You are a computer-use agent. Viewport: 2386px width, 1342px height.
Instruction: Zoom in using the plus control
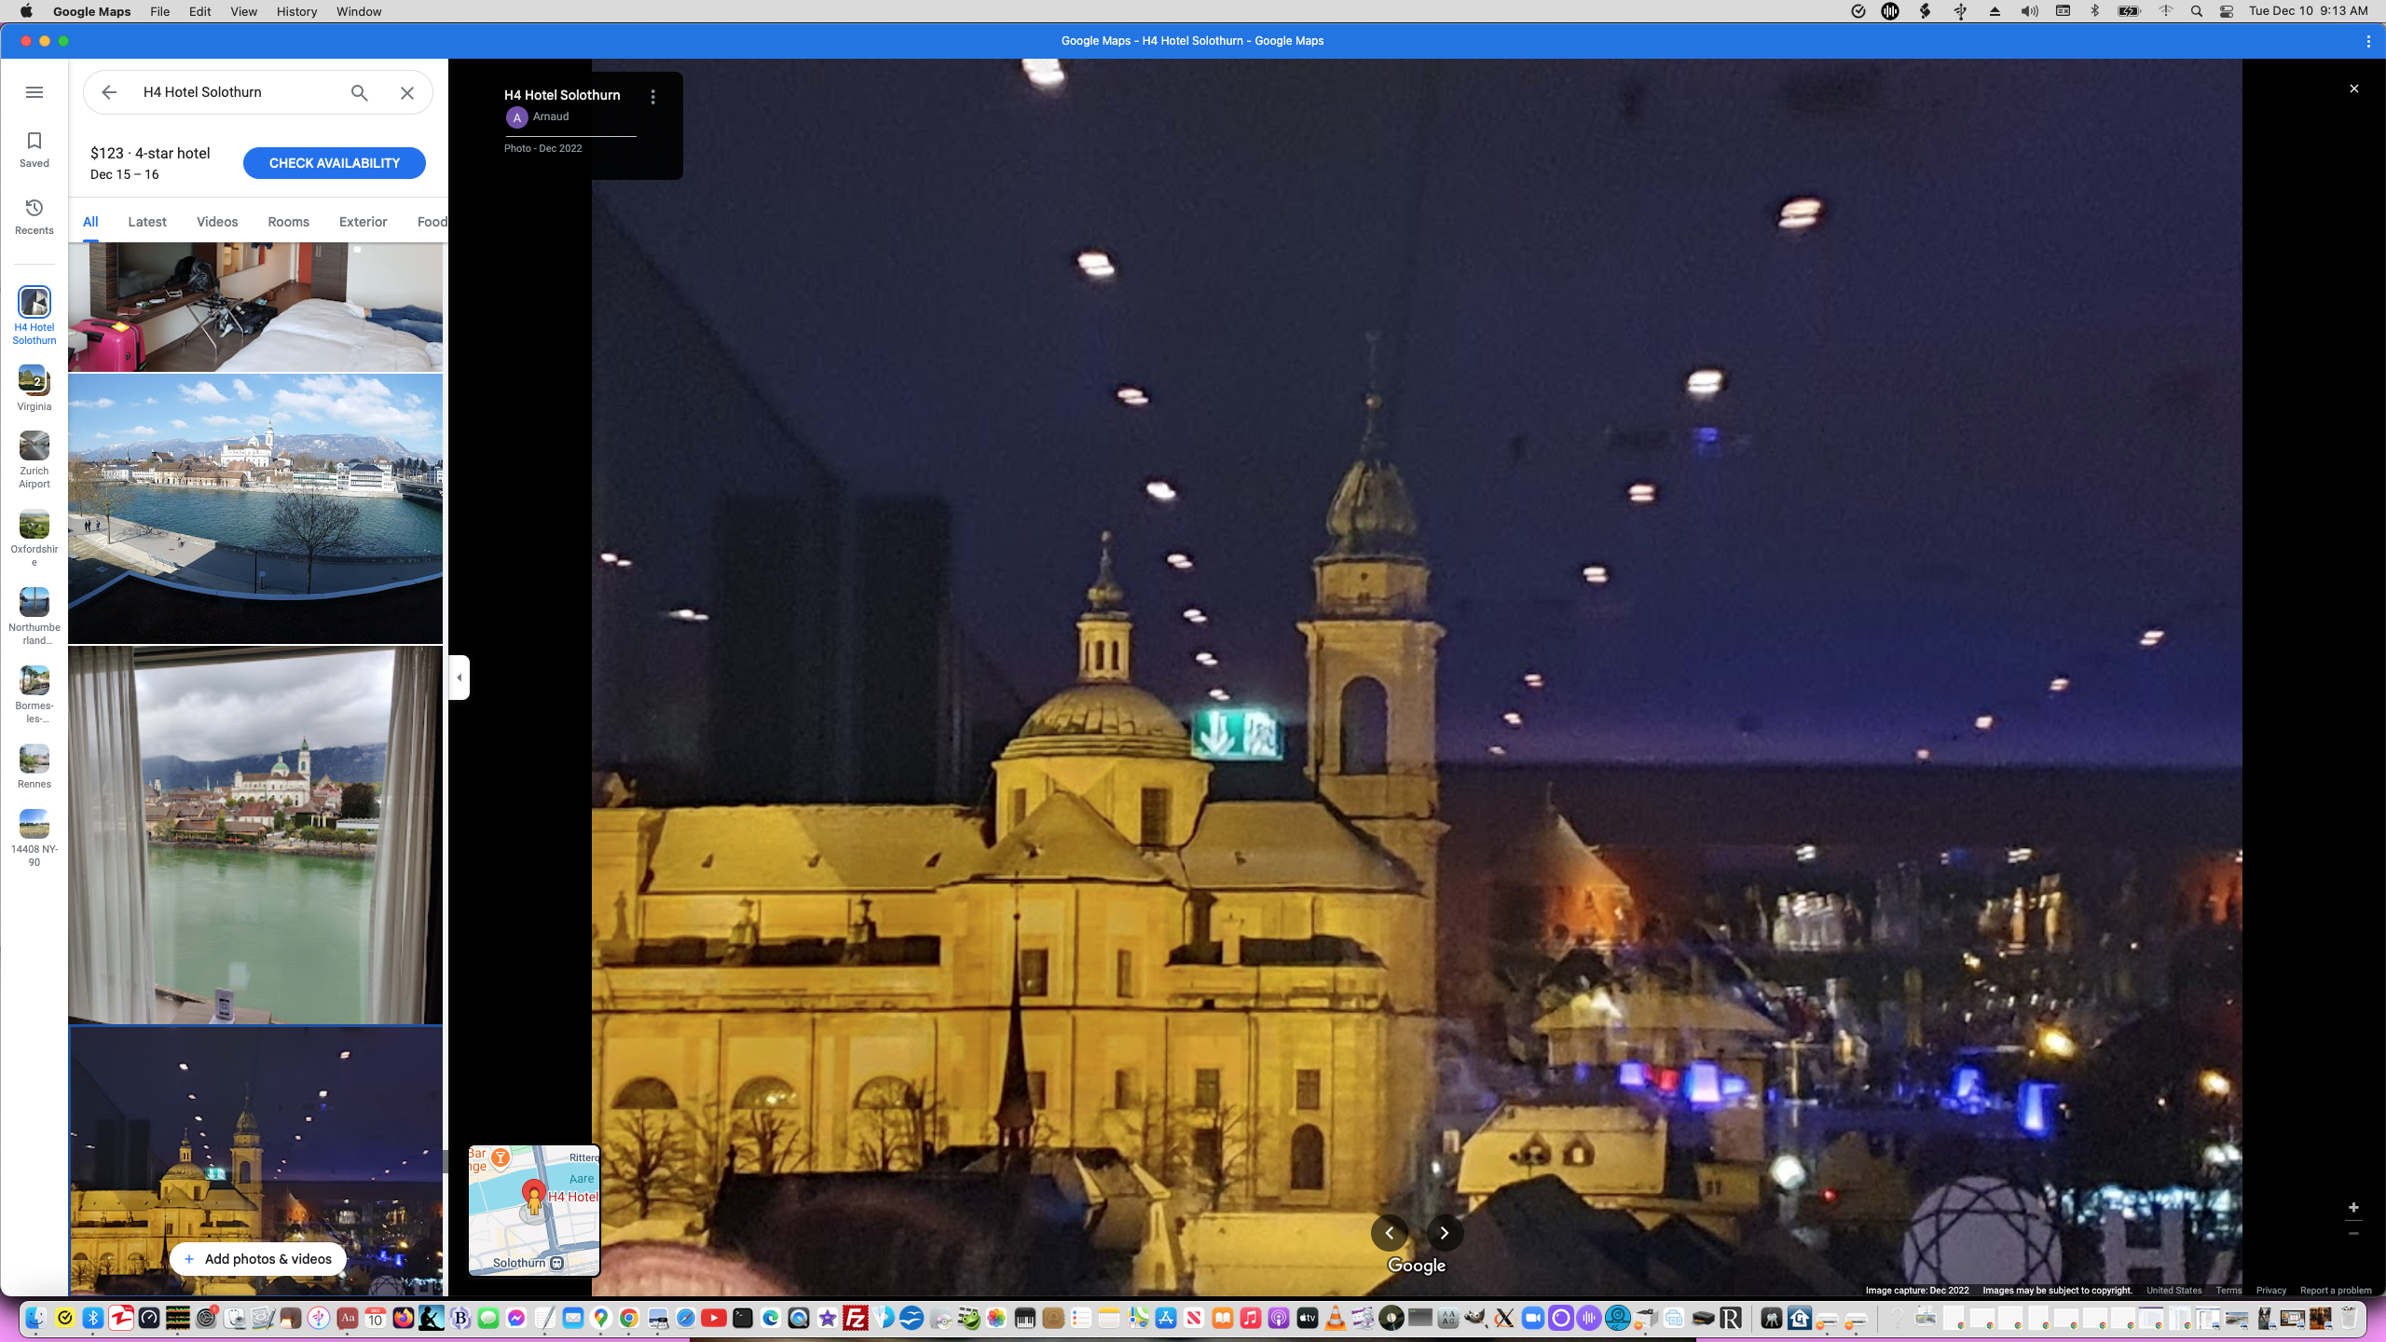pyautogui.click(x=2353, y=1207)
